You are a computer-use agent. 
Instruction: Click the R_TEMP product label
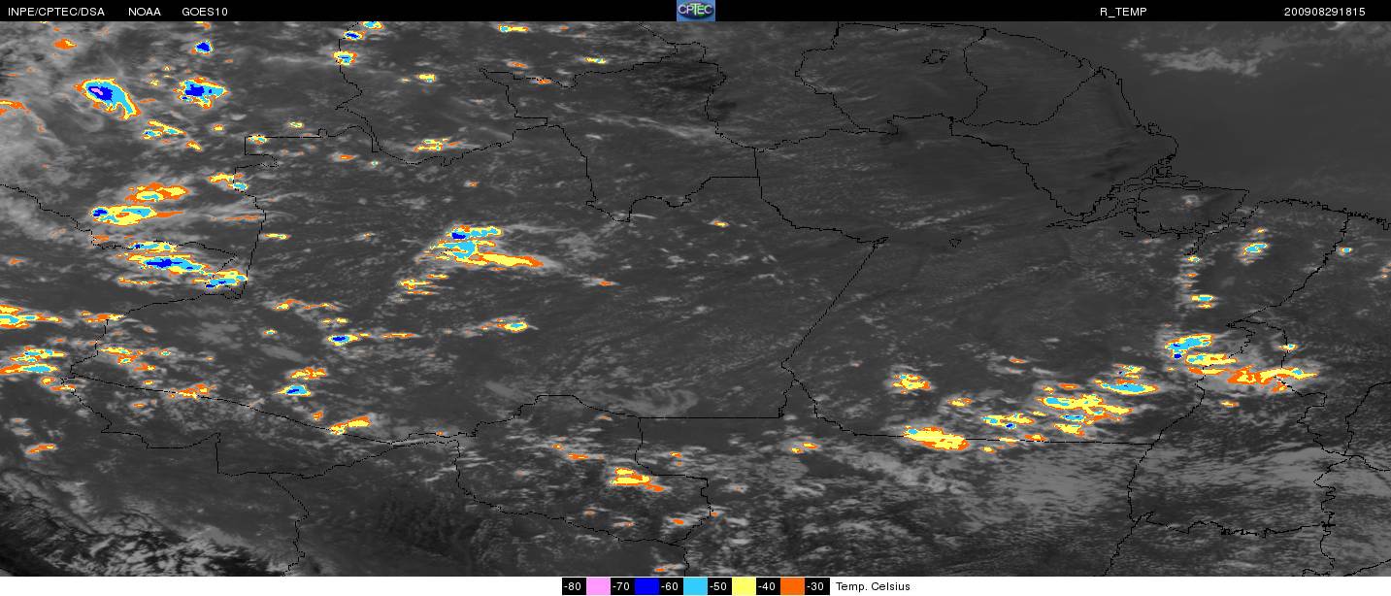tap(1123, 12)
